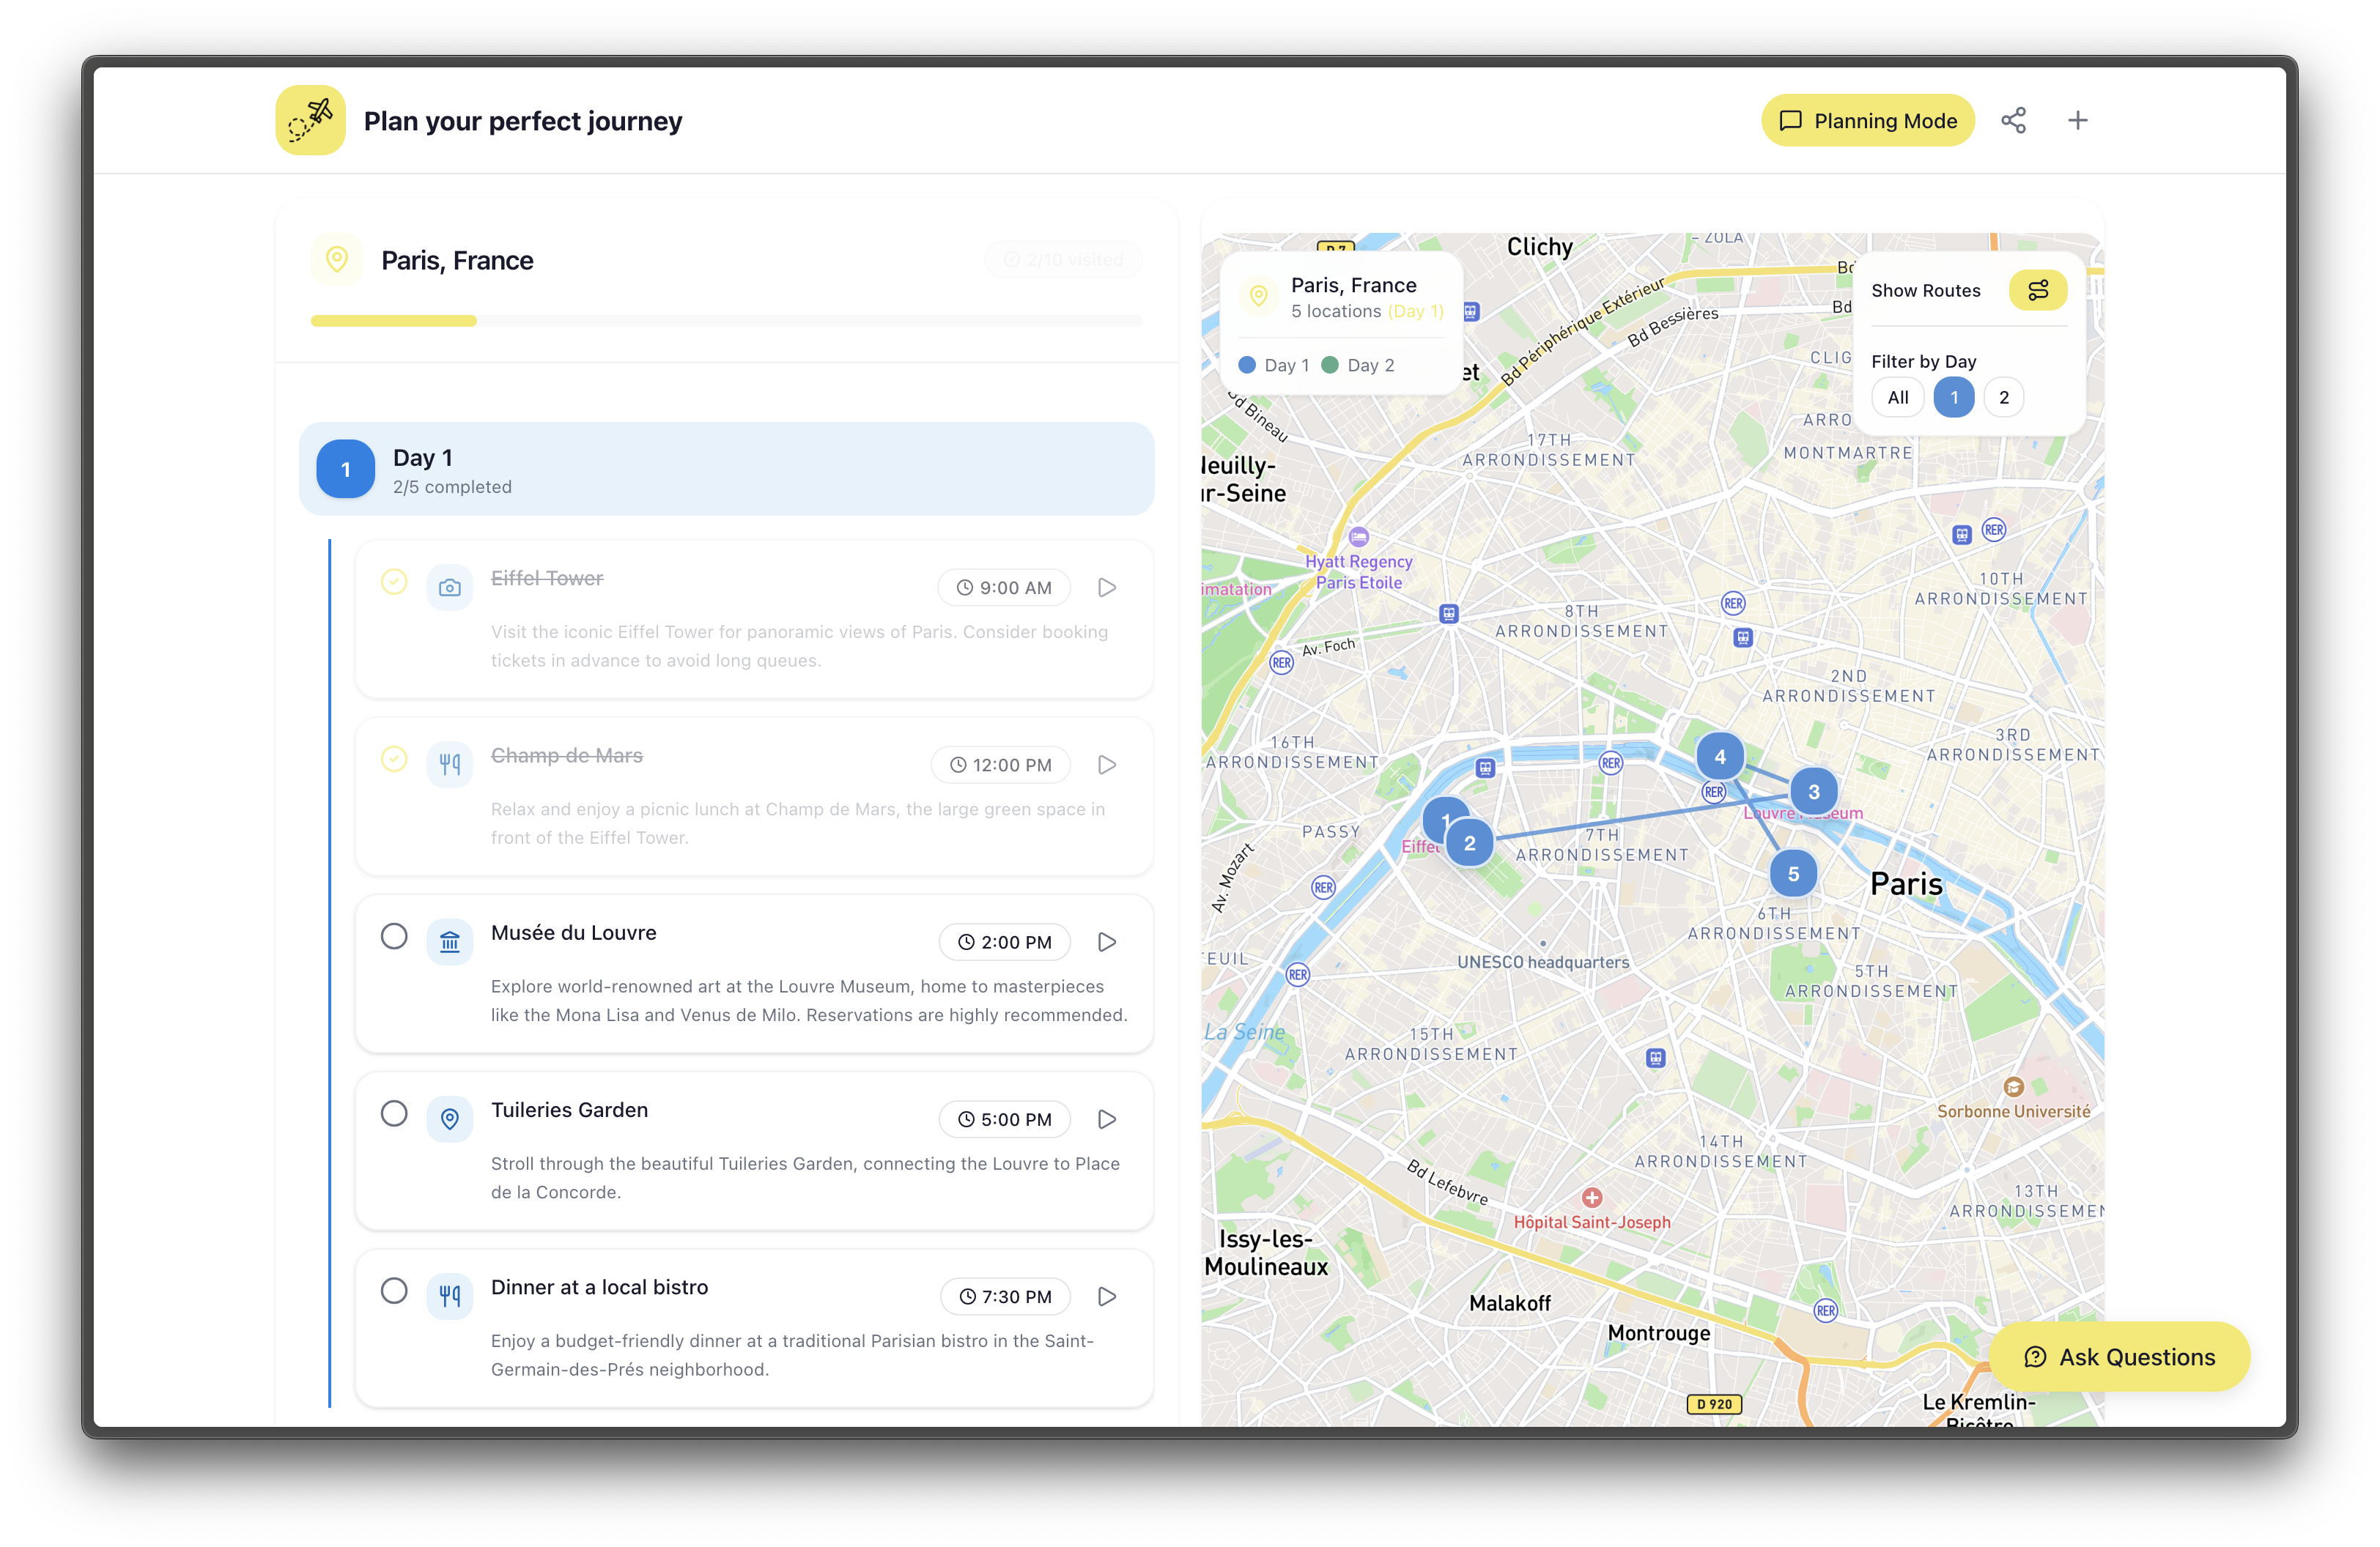Collapse the Day 1 header
The width and height of the screenshot is (2380, 1547).
pos(726,469)
